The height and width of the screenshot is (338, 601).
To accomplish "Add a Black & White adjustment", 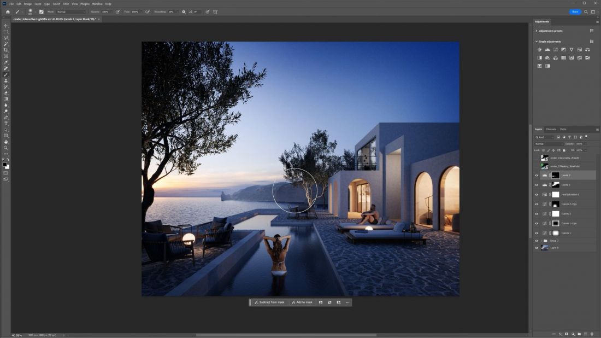I will pos(540,57).
